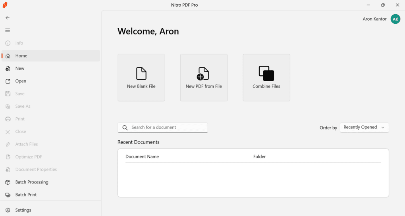The width and height of the screenshot is (405, 216).
Task: Click the Document Properties icon
Action: 8,169
